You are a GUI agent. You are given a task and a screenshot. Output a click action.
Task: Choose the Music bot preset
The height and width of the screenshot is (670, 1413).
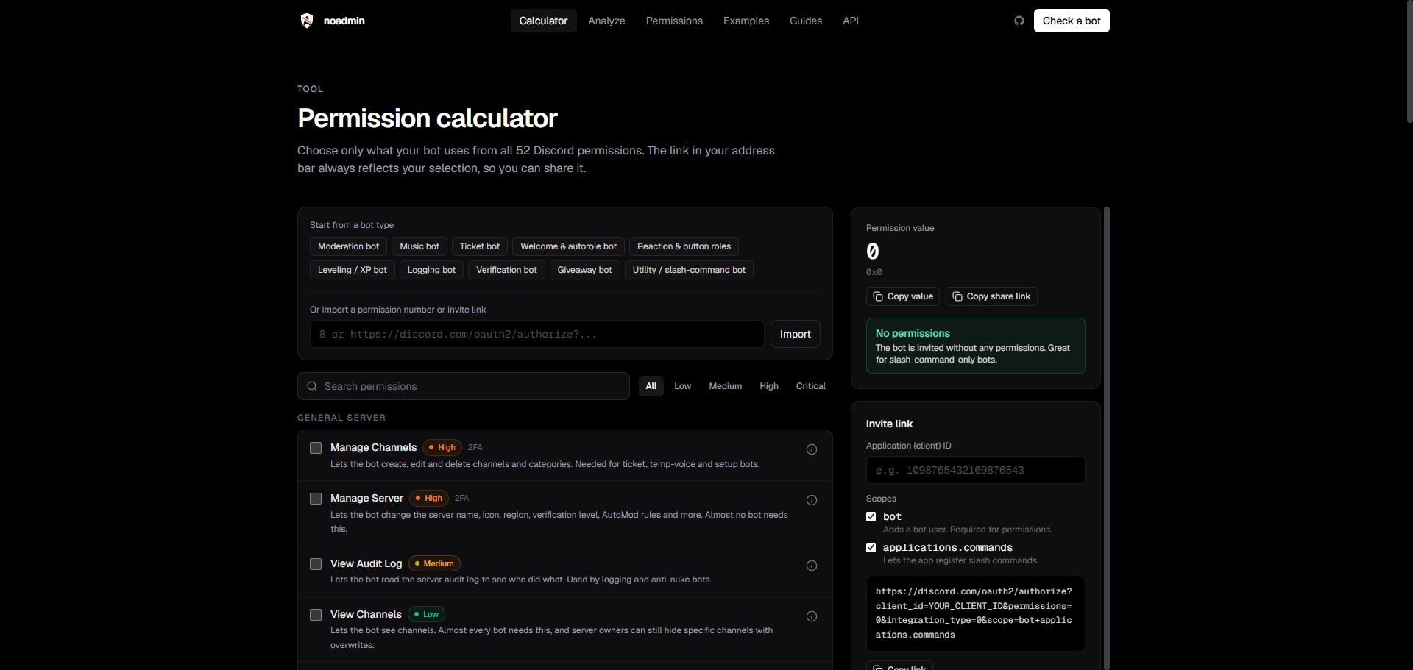(419, 246)
